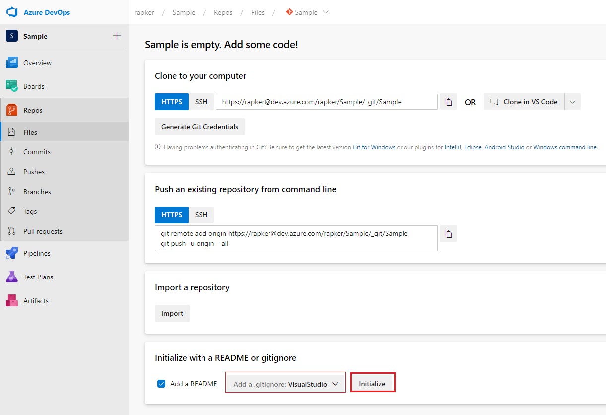Open the Android Studio plugin link
Viewport: 606px width, 415px height.
click(x=504, y=147)
